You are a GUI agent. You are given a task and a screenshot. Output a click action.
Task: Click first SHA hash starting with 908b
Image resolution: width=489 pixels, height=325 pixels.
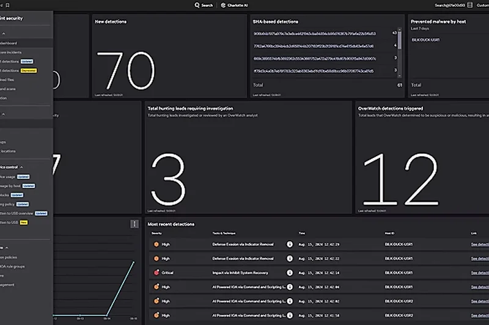tap(314, 34)
